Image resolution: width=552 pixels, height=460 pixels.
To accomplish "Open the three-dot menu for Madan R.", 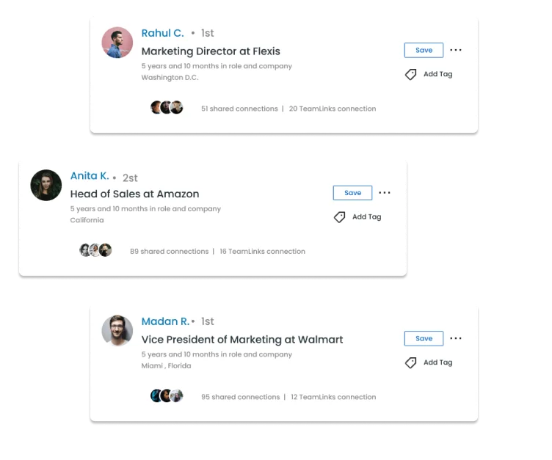I will (x=456, y=338).
